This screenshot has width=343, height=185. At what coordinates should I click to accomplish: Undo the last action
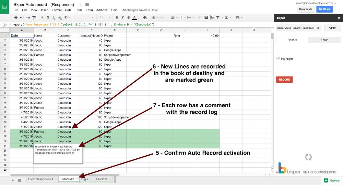point(22,17)
